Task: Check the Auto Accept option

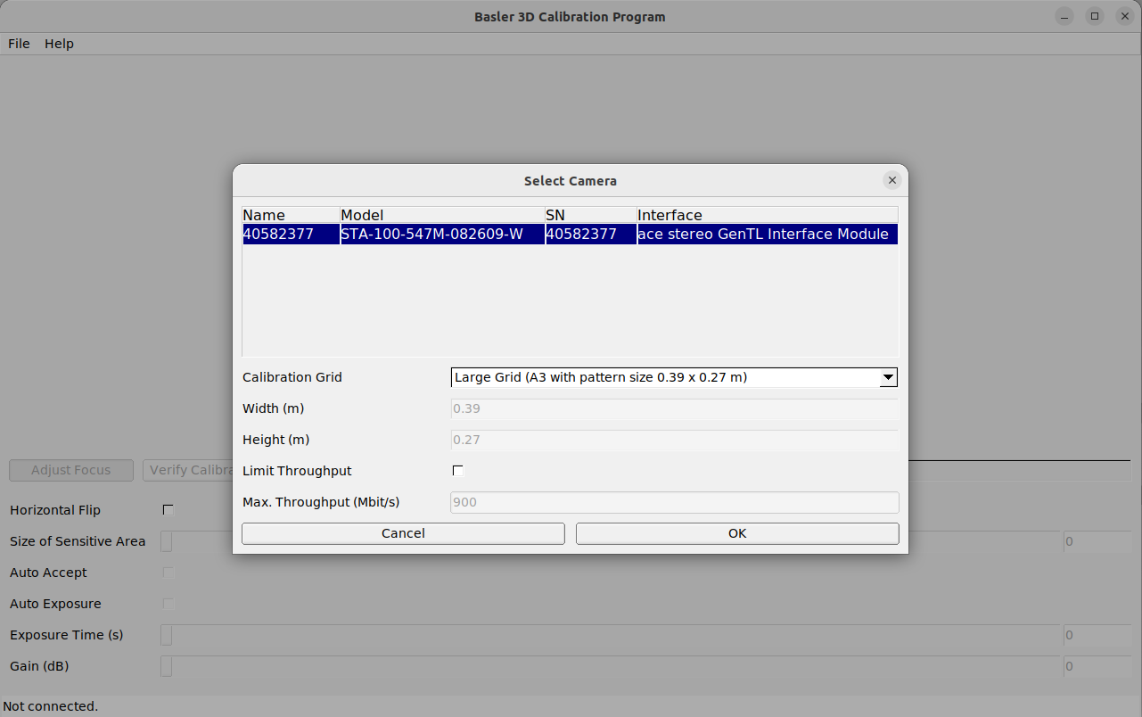Action: coord(168,573)
